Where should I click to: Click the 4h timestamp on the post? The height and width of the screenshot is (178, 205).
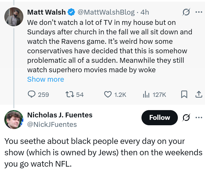(x=144, y=12)
